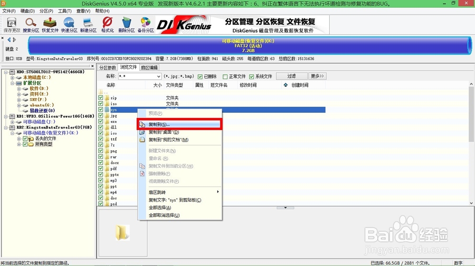475x266 pixels.
Task: Select ubuntu(G:) partition in the tree
Action: (x=41, y=105)
